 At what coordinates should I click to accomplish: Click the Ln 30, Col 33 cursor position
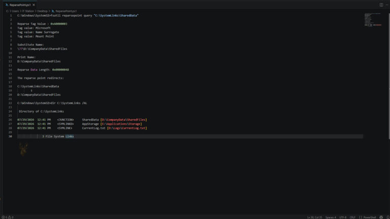(x=314, y=217)
